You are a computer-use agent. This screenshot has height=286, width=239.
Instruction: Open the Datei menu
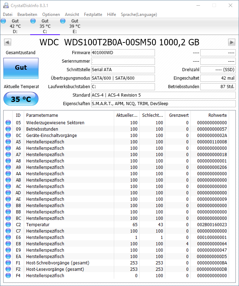point(8,15)
